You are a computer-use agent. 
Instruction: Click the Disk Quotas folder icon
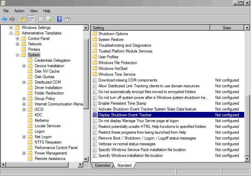30,76
